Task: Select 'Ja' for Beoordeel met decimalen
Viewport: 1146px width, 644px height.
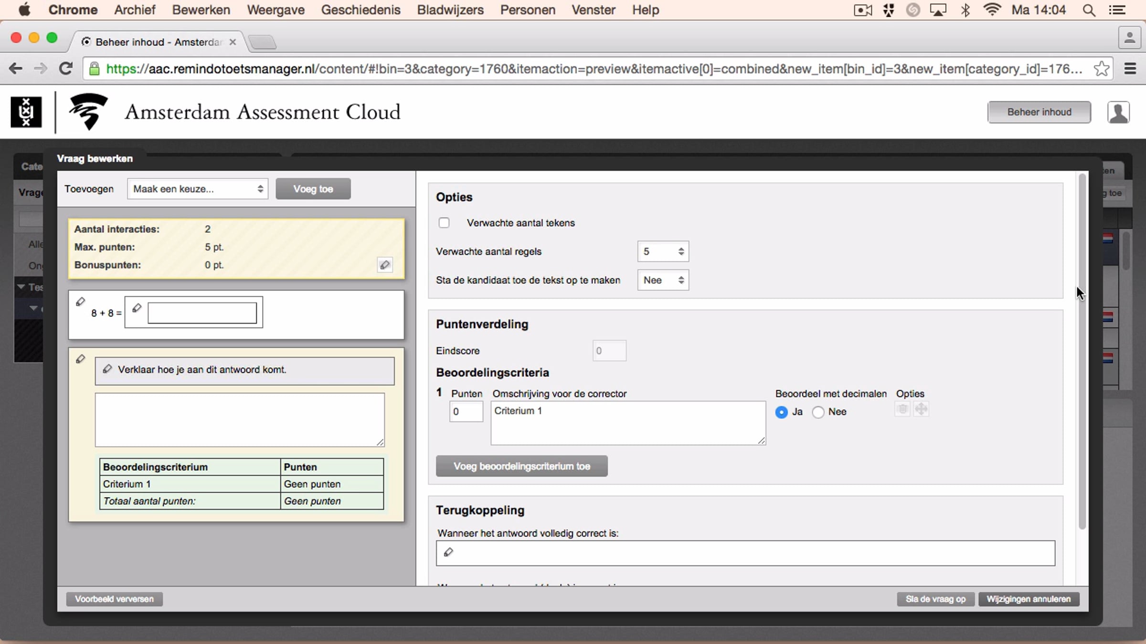Action: click(782, 412)
